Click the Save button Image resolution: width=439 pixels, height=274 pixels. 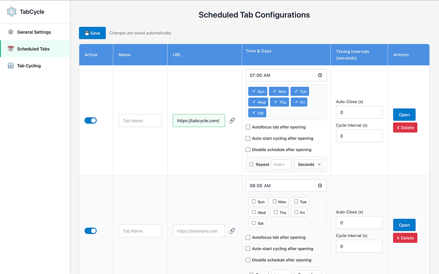click(92, 33)
